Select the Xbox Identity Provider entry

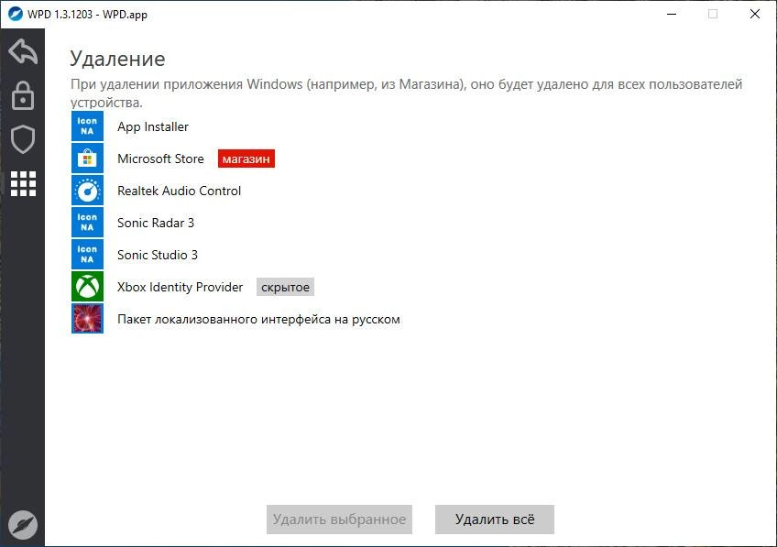180,287
